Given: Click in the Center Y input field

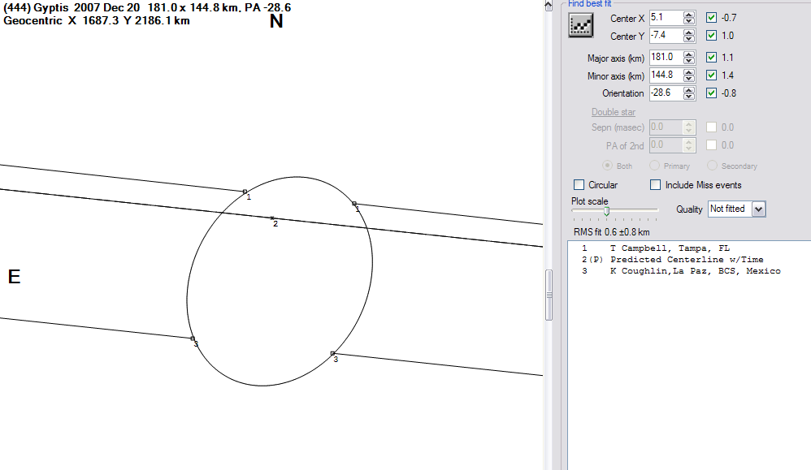Looking at the screenshot, I should [x=666, y=36].
